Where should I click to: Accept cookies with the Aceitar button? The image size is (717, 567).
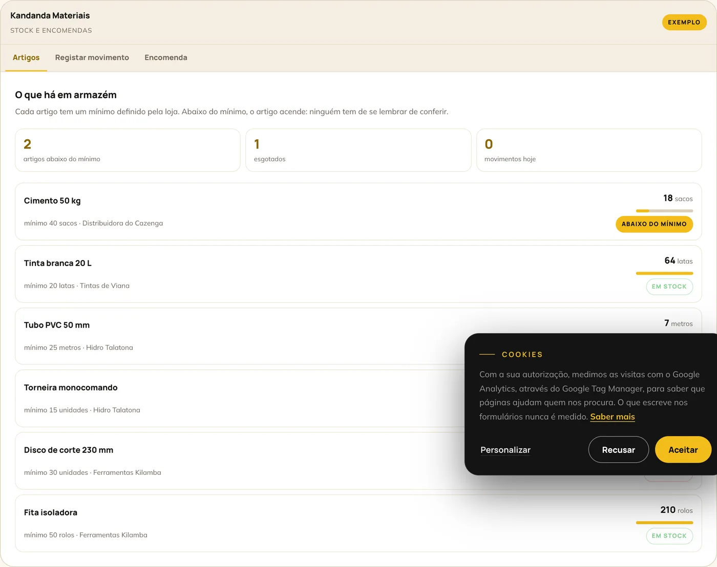click(x=683, y=450)
